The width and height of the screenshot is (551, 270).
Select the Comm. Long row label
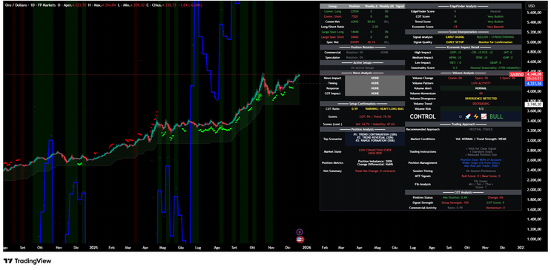[332, 11]
